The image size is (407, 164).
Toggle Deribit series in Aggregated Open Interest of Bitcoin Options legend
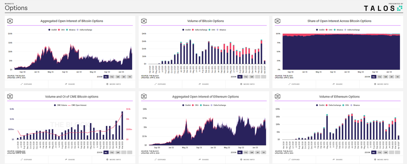53,30
